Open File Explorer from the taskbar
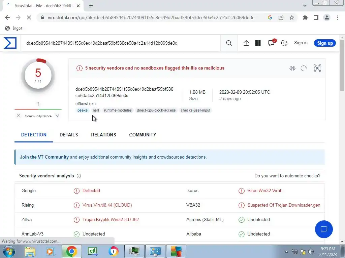The width and height of the screenshot is (345, 258). (30, 251)
